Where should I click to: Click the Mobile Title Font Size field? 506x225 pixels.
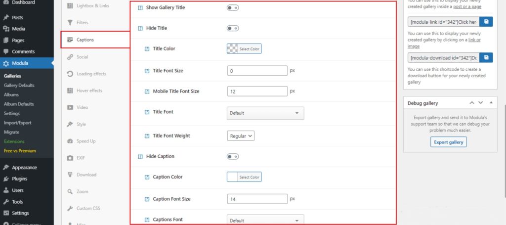point(257,91)
